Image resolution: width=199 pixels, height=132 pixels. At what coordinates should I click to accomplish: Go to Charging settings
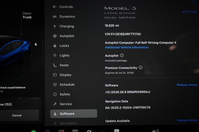(63, 26)
